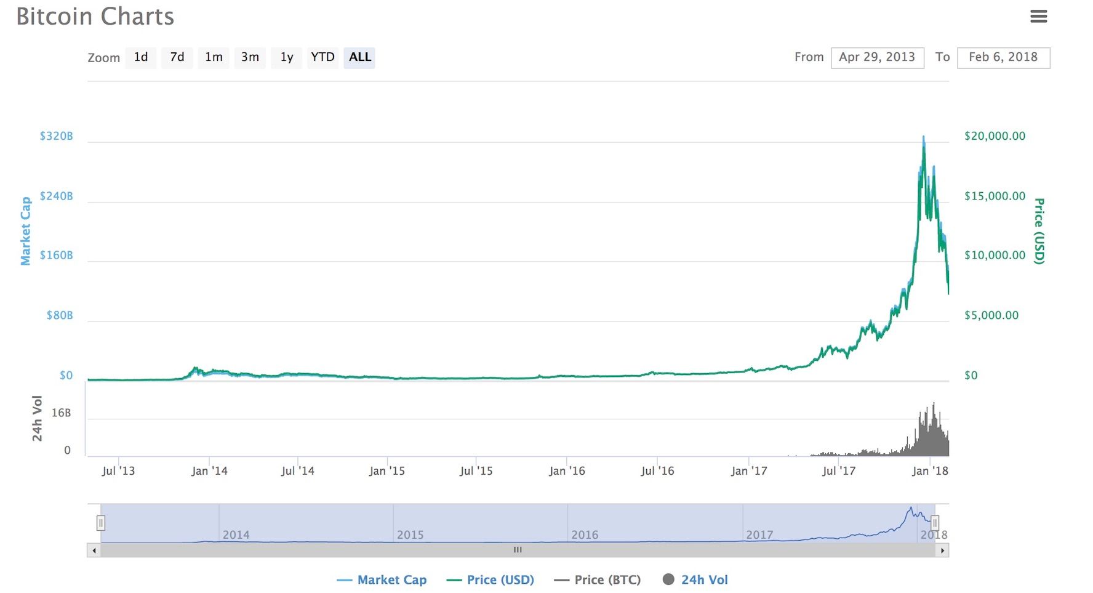
Task: Grab the left navigator range handle
Action: click(101, 523)
